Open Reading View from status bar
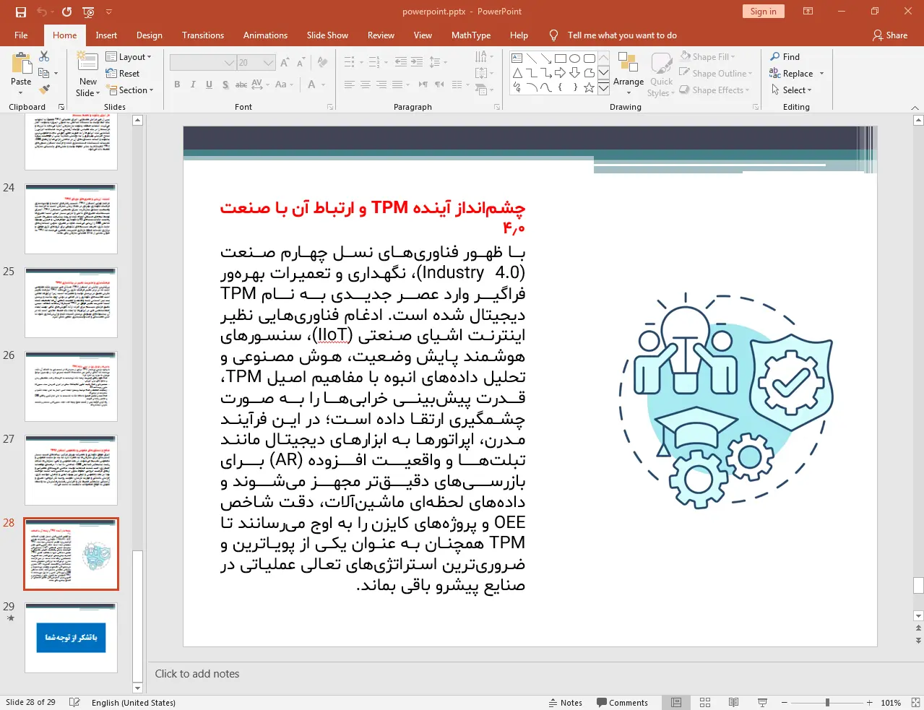 tap(733, 702)
